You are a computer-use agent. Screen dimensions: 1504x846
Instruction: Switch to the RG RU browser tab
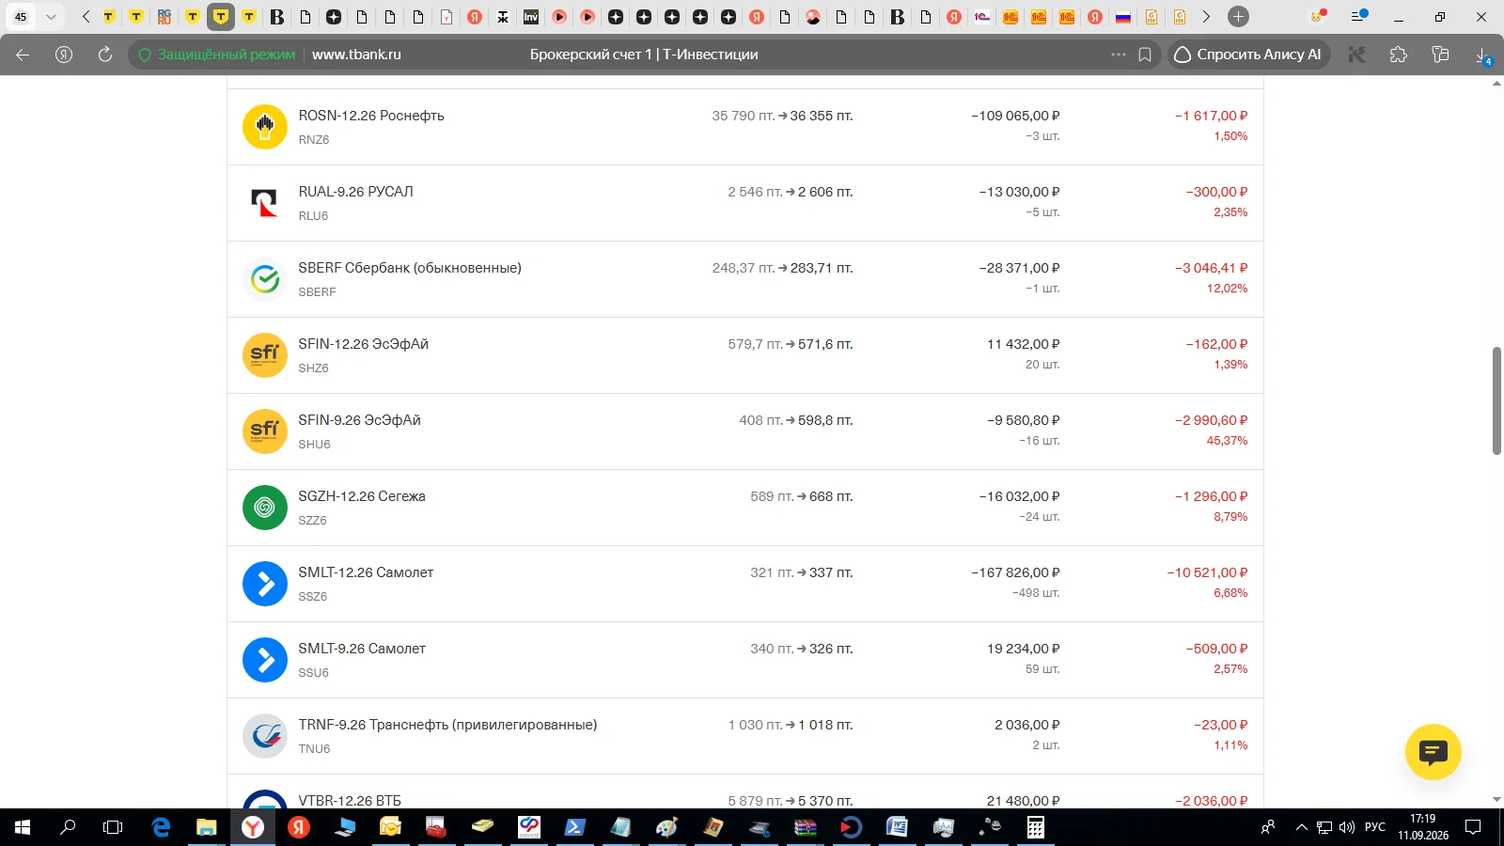pos(164,16)
